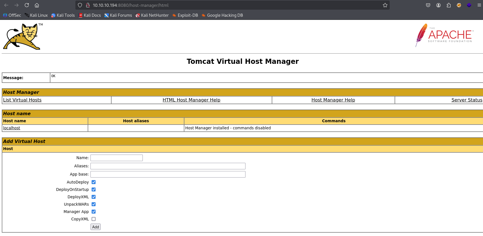The width and height of the screenshot is (483, 236).
Task: Open the Extensions puzzle icon
Action: (449, 5)
